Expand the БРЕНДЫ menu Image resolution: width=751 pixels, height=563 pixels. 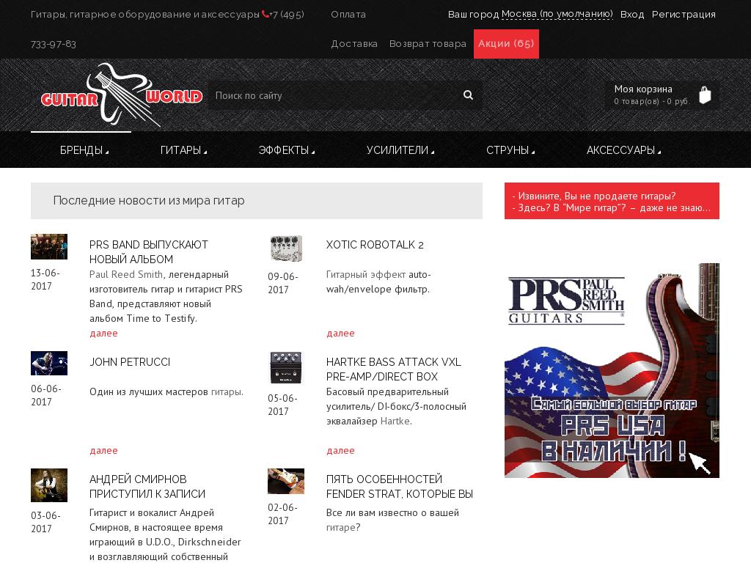click(x=84, y=150)
